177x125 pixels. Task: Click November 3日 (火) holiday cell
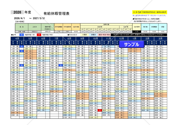point(108,51)
